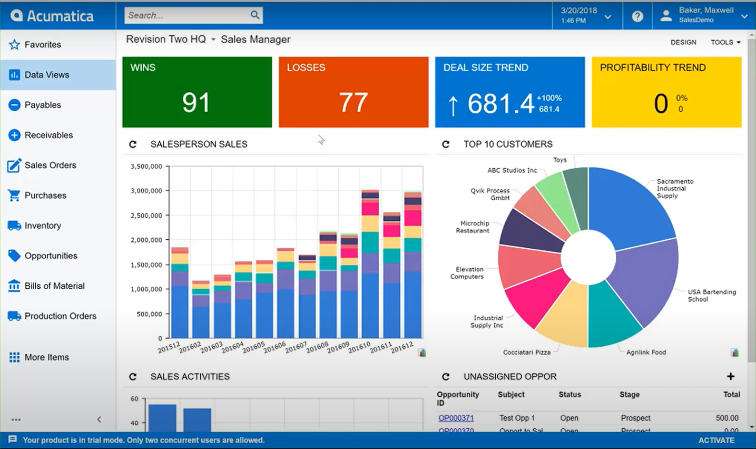Refresh the Salesperson Sales chart

133,143
